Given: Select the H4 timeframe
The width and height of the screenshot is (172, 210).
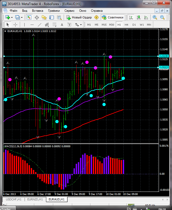Looking at the screenshot, I should [127, 25].
